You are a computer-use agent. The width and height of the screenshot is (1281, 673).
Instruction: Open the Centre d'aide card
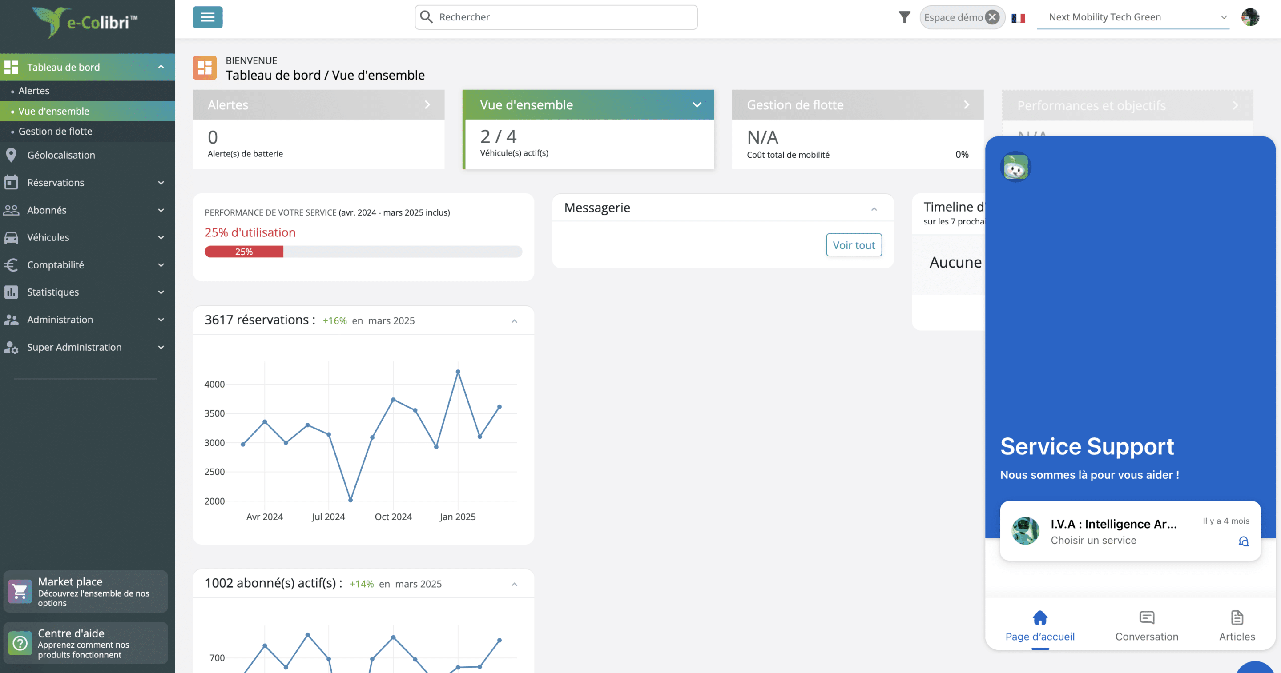point(85,643)
